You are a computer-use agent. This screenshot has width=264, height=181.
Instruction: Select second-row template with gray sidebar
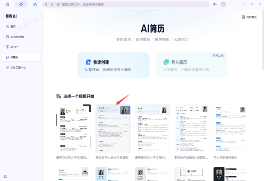click(152, 174)
